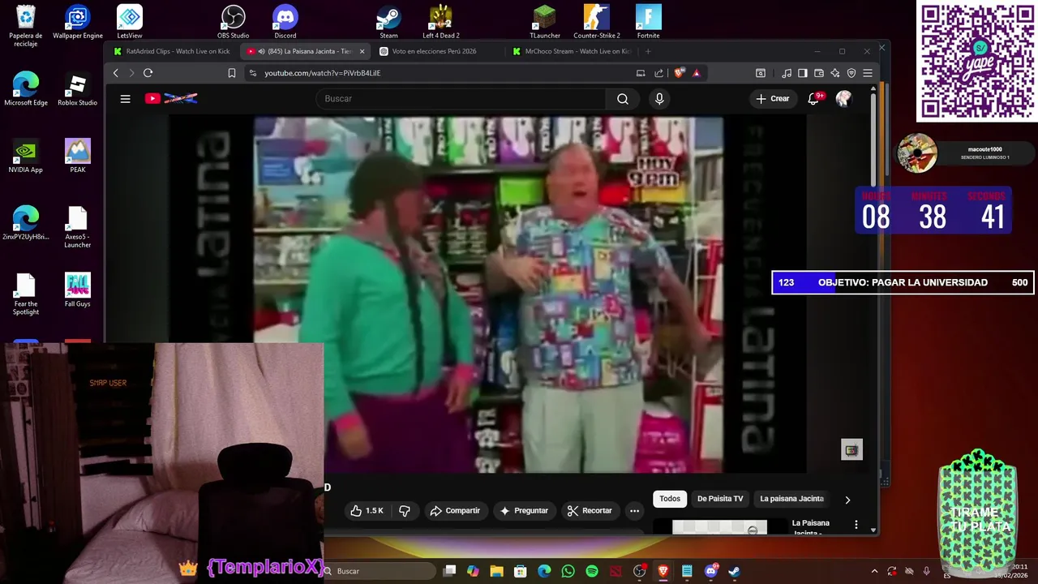Click the YouTube search magnifier button
This screenshot has width=1038, height=584.
click(x=622, y=99)
